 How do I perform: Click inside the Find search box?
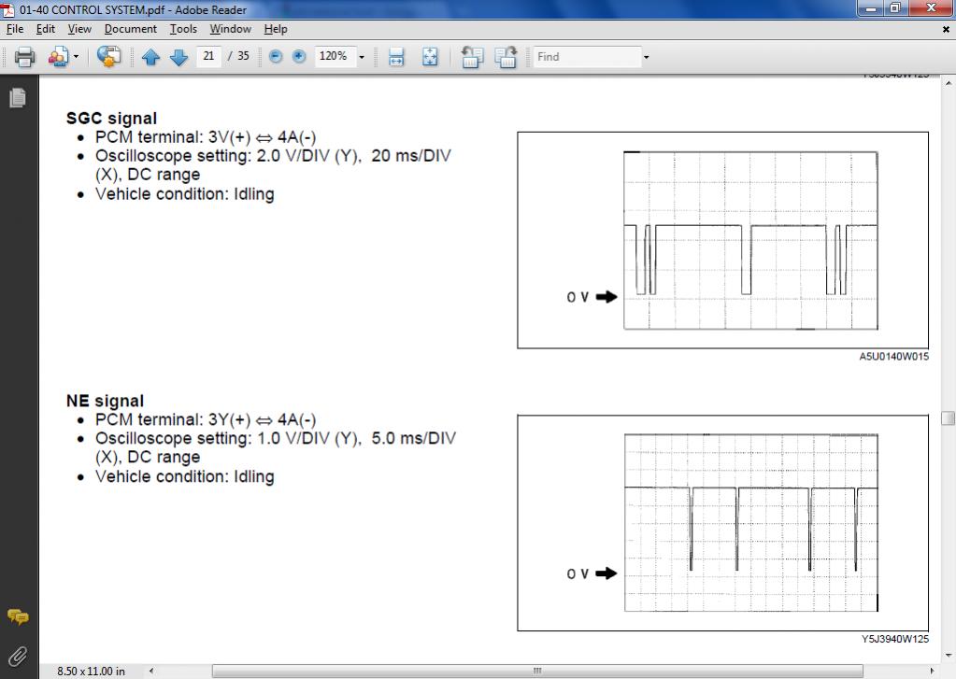(584, 57)
